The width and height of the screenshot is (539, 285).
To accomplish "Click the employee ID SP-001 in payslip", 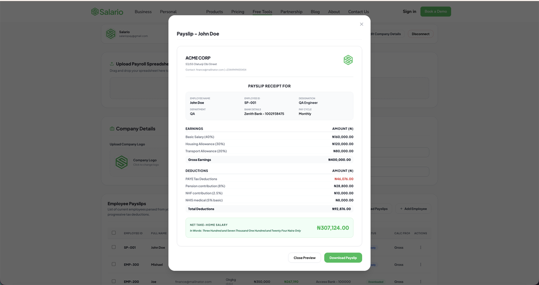I will point(250,103).
